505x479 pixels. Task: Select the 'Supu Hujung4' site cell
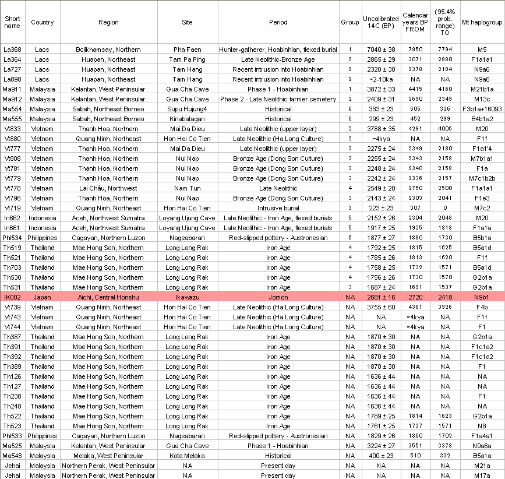point(188,109)
